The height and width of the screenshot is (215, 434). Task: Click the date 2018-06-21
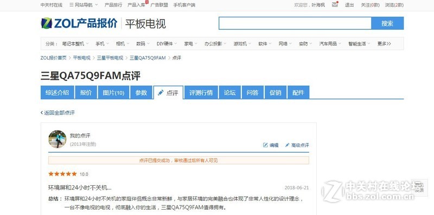tap(296, 187)
